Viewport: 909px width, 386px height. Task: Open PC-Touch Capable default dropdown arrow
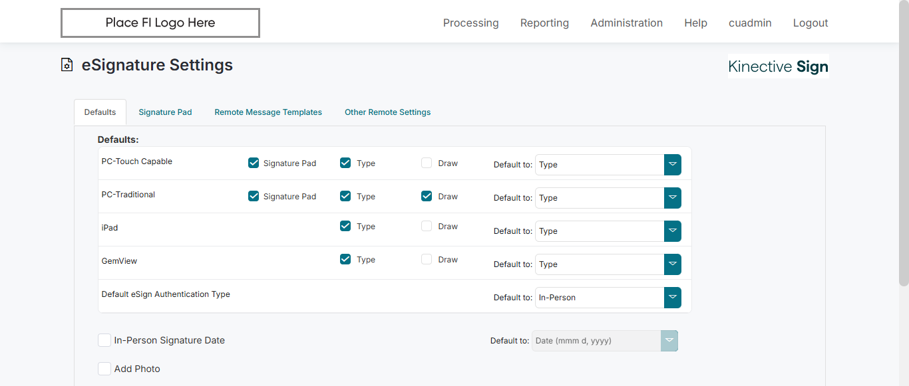point(672,165)
